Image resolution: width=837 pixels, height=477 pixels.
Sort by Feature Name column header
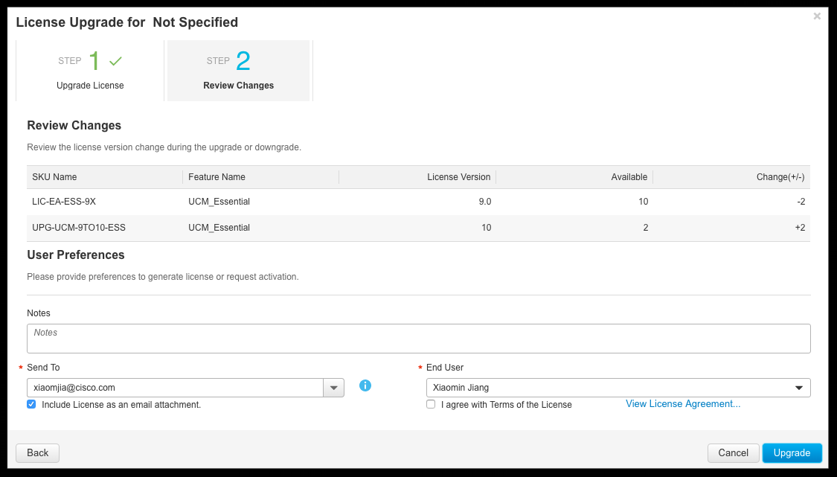point(260,177)
